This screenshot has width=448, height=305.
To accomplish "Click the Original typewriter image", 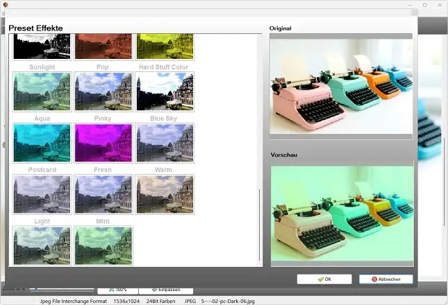I will (x=341, y=84).
